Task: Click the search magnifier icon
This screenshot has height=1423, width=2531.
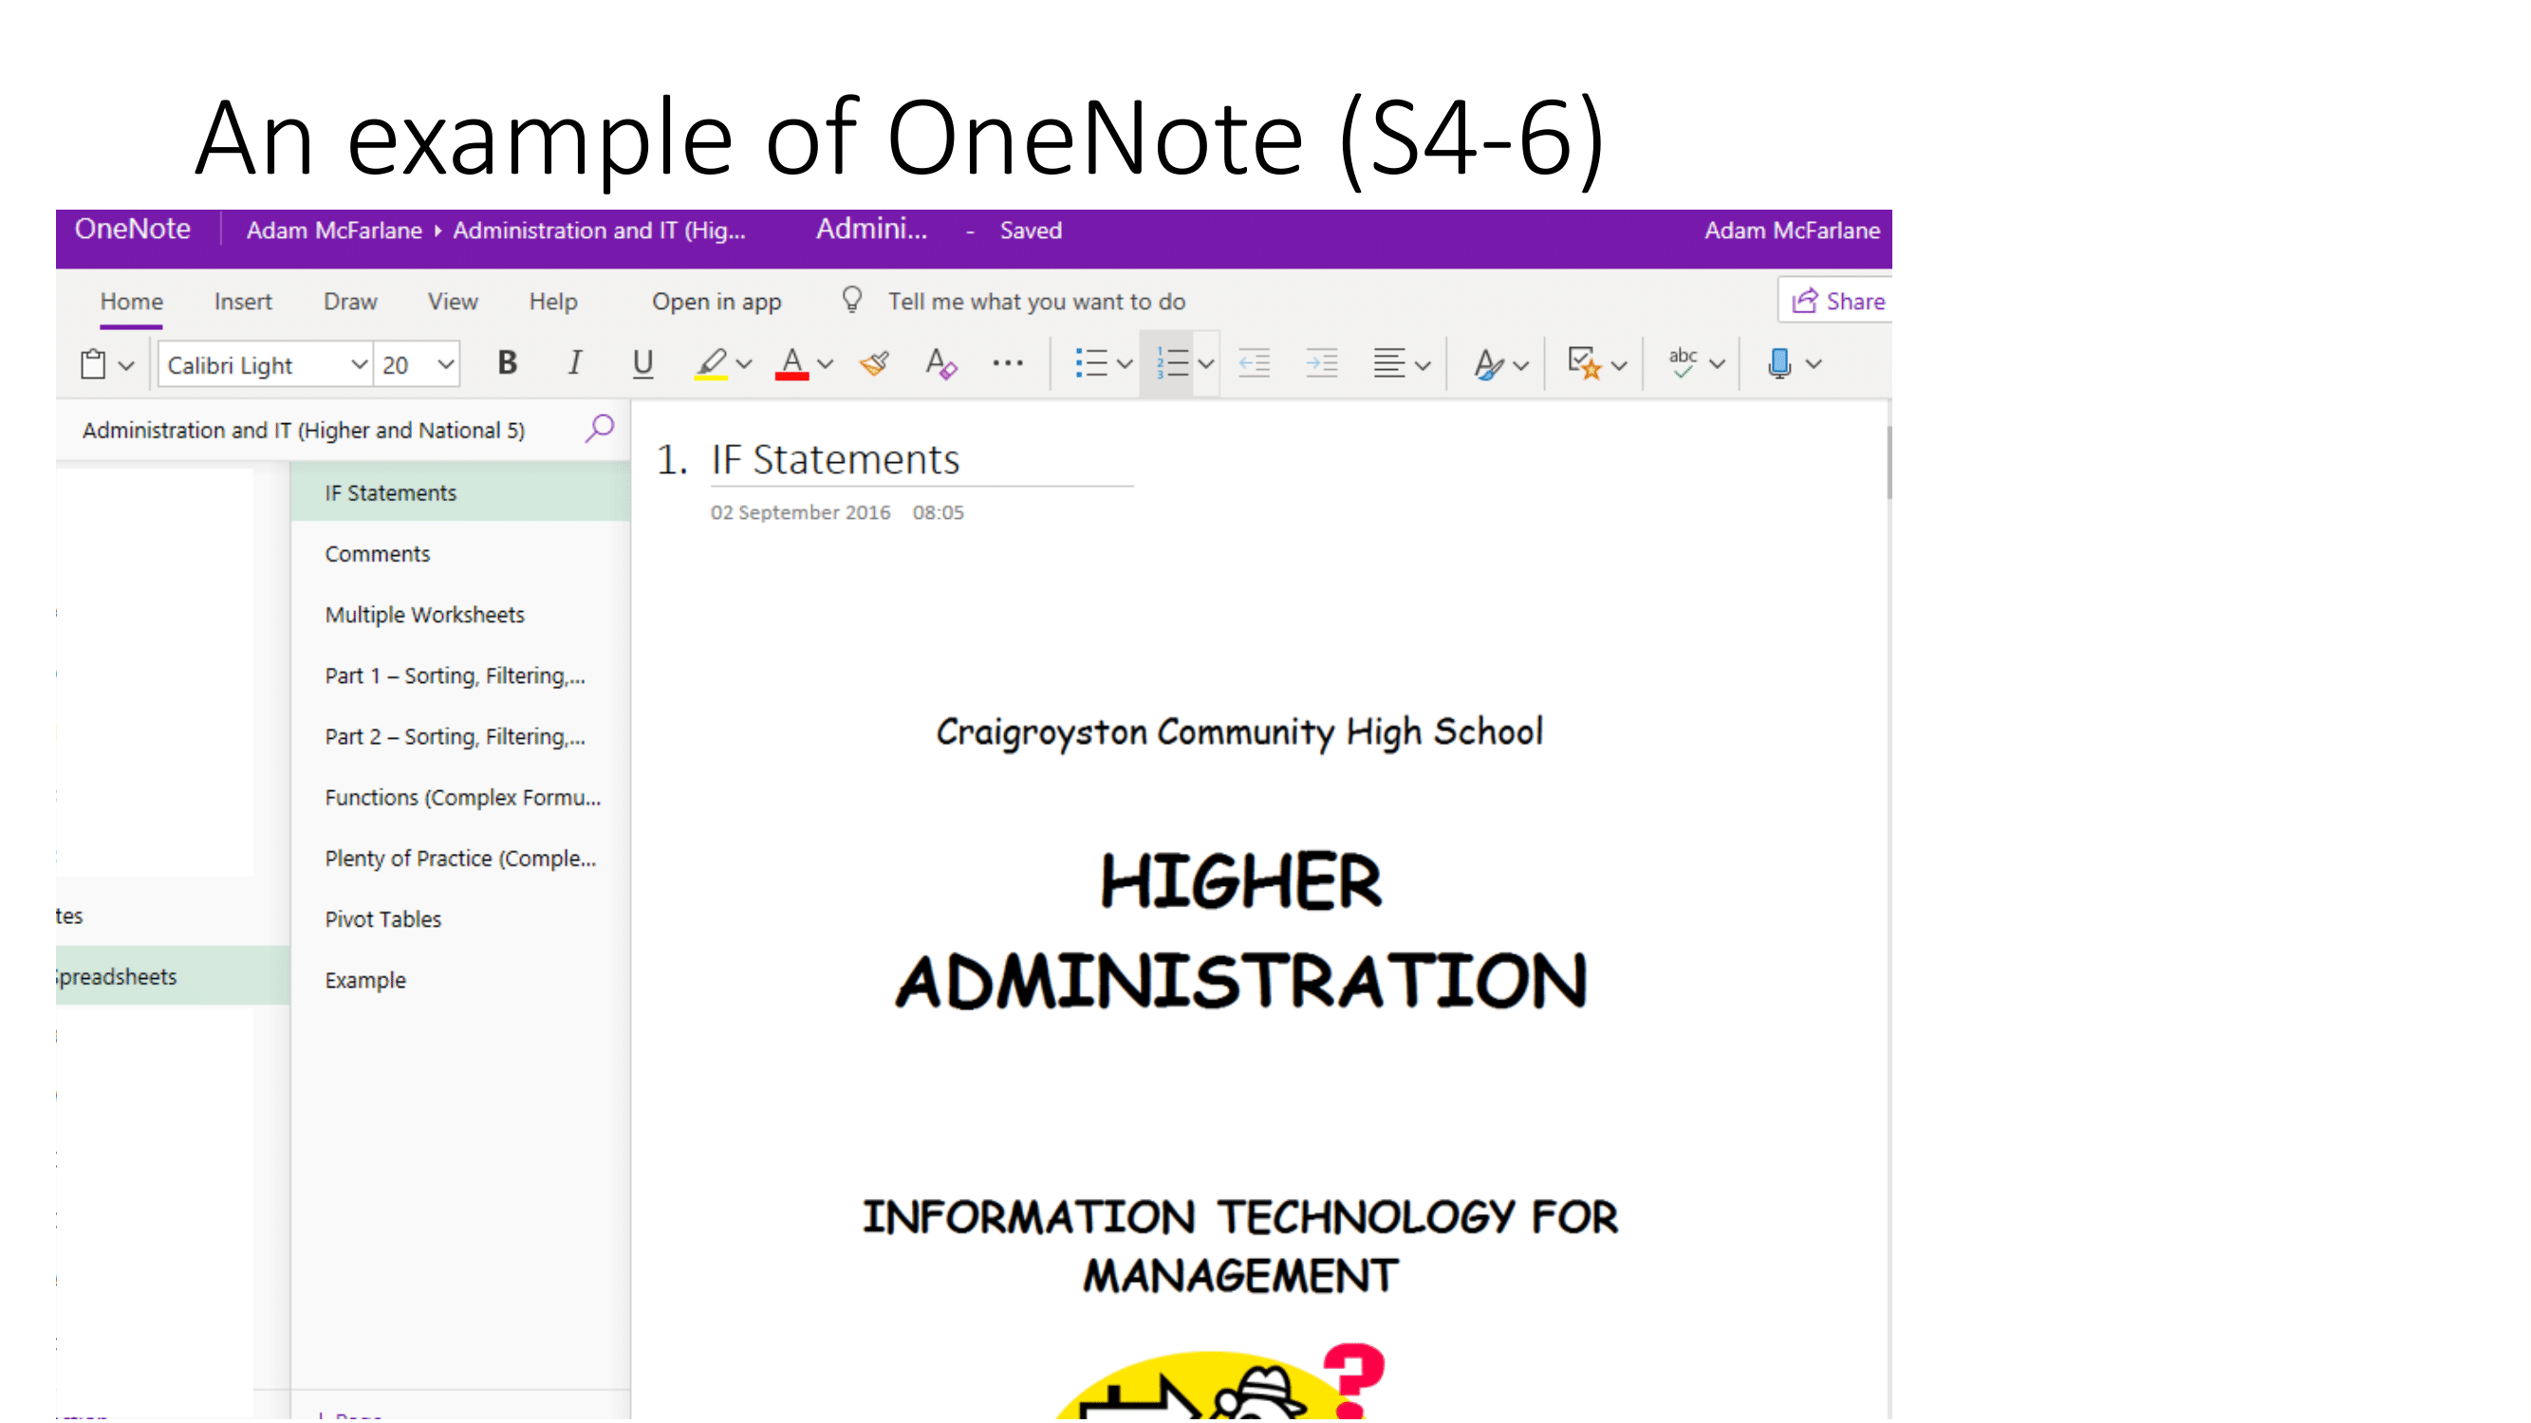Action: coord(600,429)
